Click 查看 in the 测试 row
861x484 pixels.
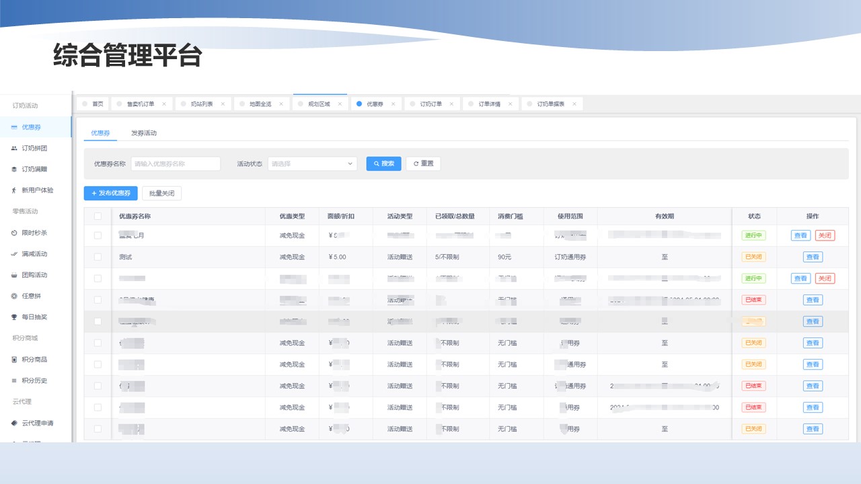(813, 257)
